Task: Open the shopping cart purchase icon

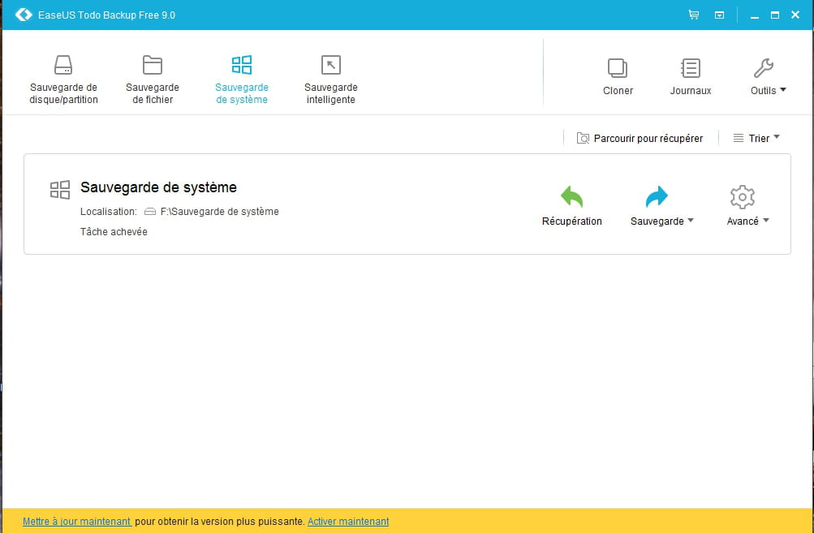Action: 694,15
